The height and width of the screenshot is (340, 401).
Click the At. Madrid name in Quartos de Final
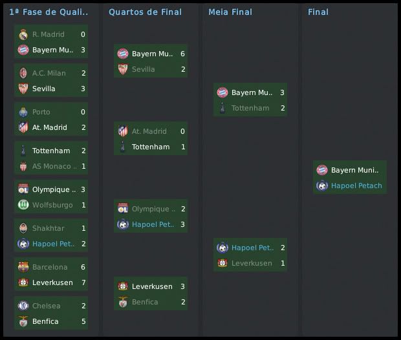[x=149, y=131]
